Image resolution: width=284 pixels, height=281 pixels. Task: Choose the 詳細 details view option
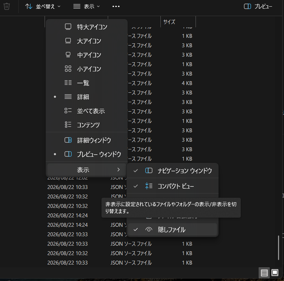(x=87, y=97)
